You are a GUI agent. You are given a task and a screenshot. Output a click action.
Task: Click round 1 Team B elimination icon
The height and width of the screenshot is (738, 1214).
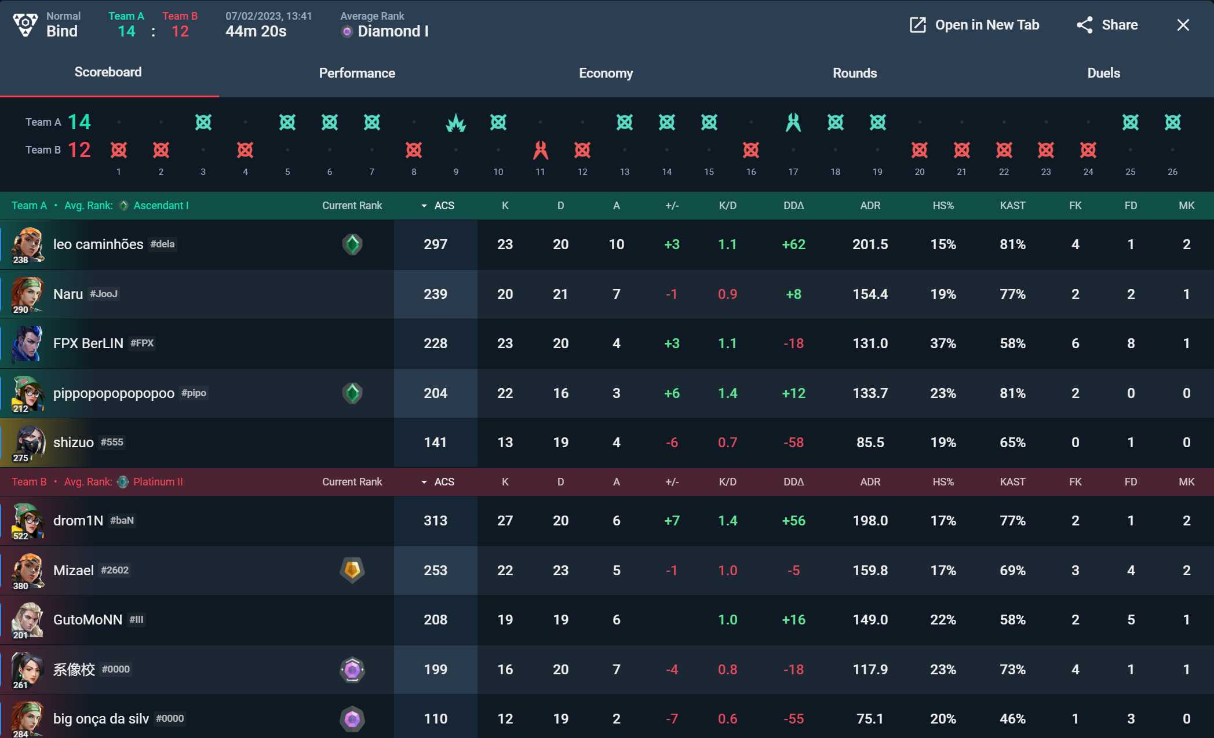119,150
